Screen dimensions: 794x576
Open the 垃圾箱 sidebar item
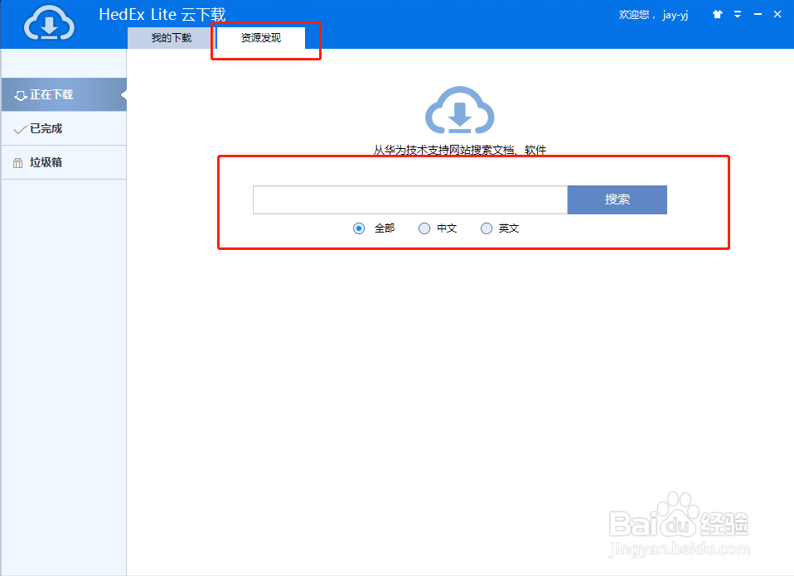coord(64,162)
